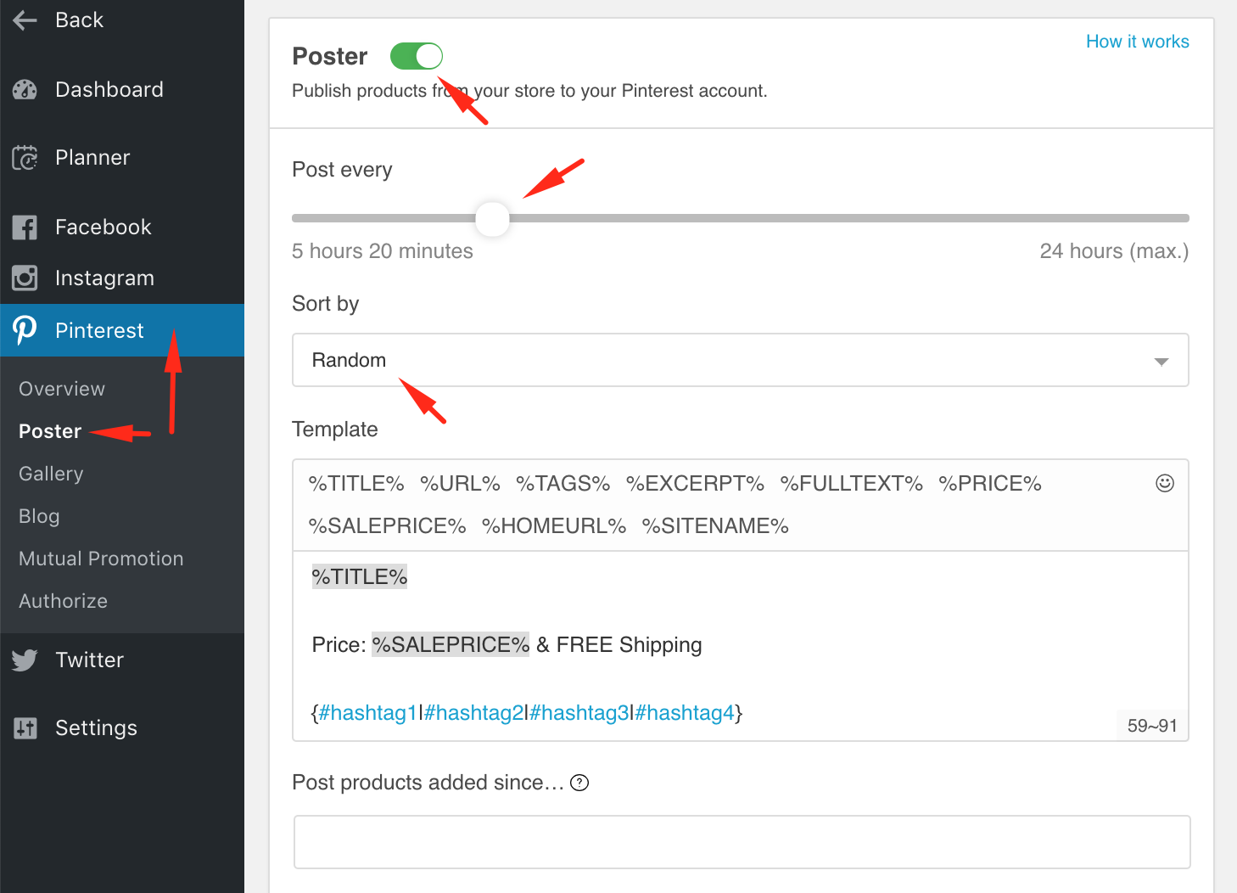
Task: Switch to the Overview section
Action: pyautogui.click(x=61, y=388)
